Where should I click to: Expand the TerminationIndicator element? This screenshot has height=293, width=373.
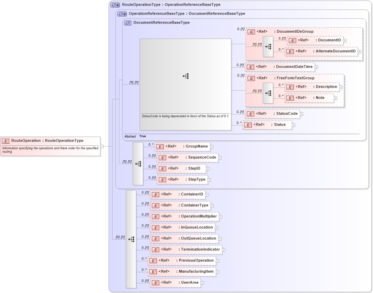pos(223,249)
